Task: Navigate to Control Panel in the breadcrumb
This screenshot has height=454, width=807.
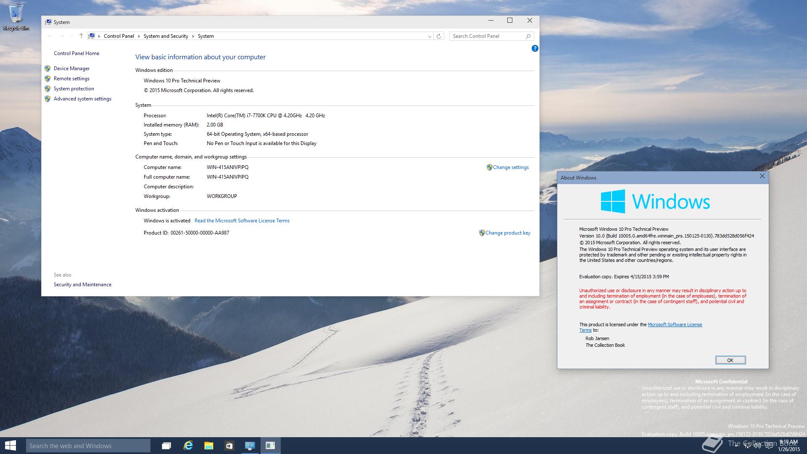Action: point(119,36)
